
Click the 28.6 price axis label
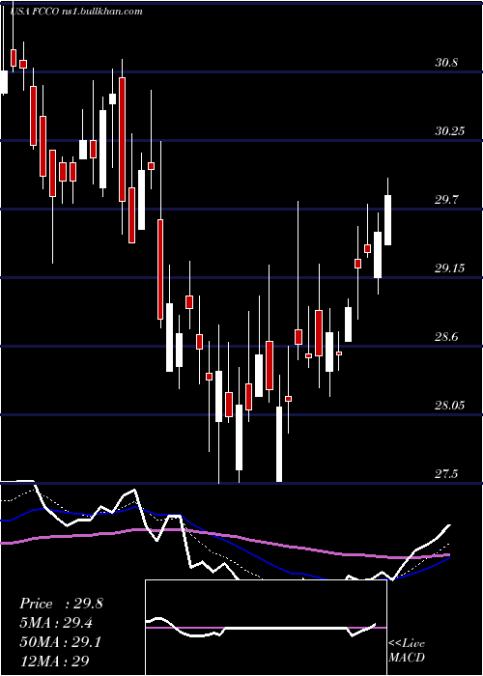[446, 337]
